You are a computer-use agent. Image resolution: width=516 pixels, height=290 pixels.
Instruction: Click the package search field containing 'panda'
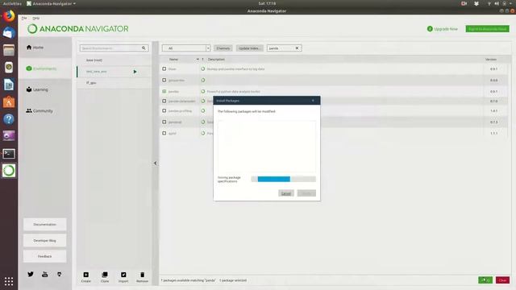tap(284, 48)
